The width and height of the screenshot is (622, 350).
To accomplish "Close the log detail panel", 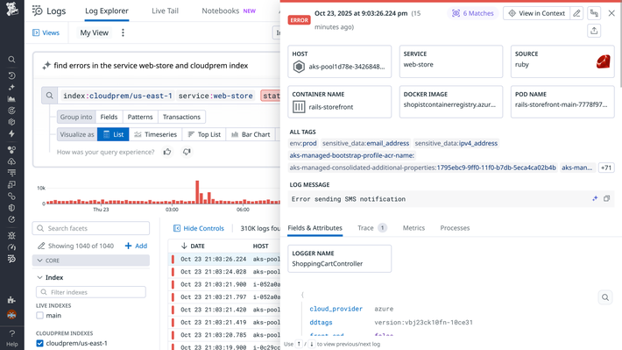I will 611,13.
